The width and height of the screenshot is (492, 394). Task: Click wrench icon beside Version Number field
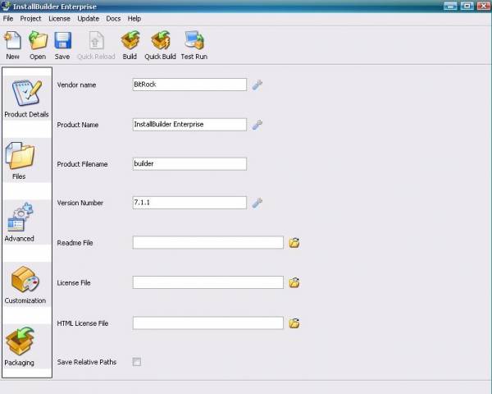[257, 203]
